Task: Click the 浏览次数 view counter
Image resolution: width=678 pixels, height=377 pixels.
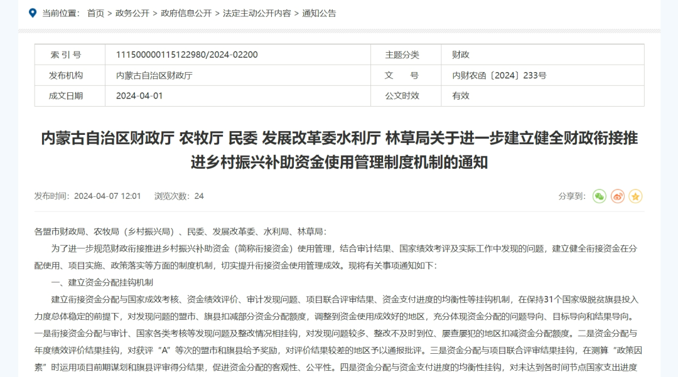Action: pyautogui.click(x=179, y=196)
